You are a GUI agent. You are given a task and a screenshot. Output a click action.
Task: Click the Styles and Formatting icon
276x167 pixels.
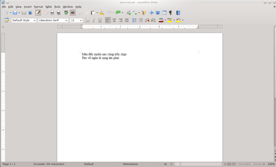[7, 20]
